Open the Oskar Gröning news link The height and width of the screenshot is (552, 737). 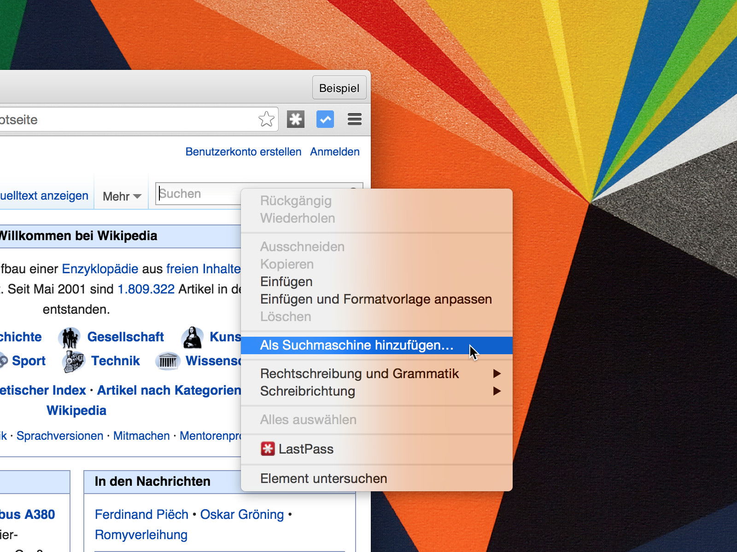coord(242,514)
